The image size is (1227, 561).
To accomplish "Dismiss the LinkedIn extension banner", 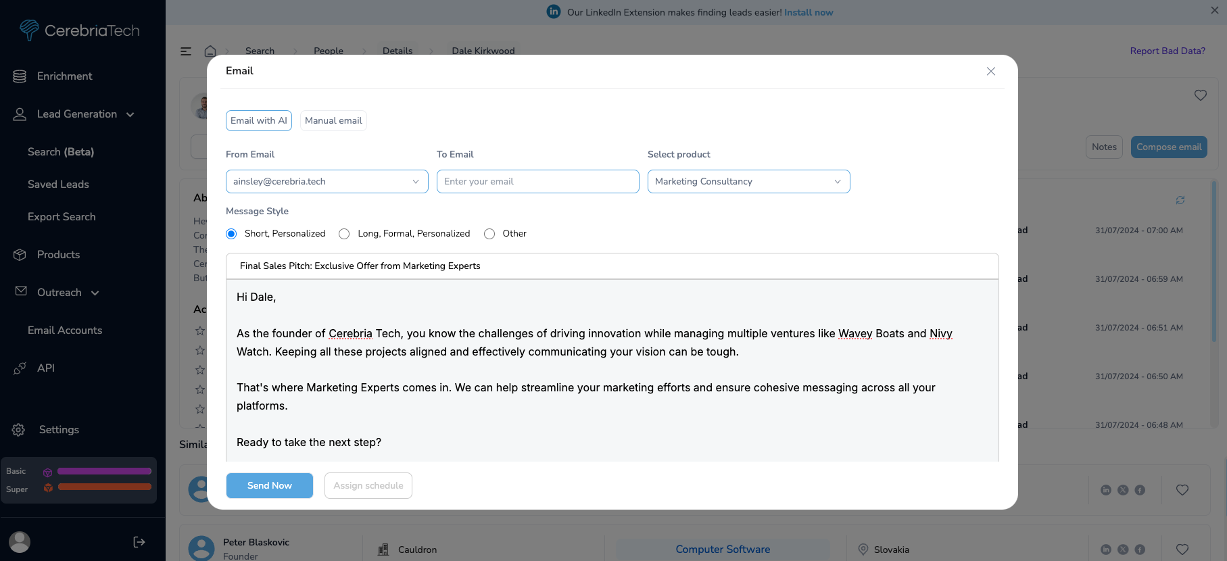I will pyautogui.click(x=1215, y=10).
